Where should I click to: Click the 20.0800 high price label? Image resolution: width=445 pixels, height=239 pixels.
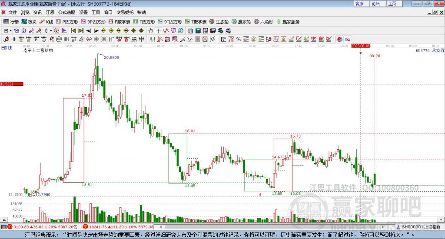[x=112, y=58]
